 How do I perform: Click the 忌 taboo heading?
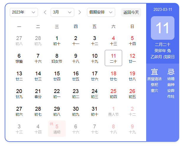click(171, 72)
